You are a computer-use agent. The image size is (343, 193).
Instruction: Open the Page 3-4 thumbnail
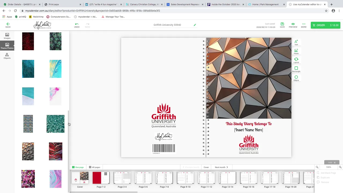(x=122, y=178)
